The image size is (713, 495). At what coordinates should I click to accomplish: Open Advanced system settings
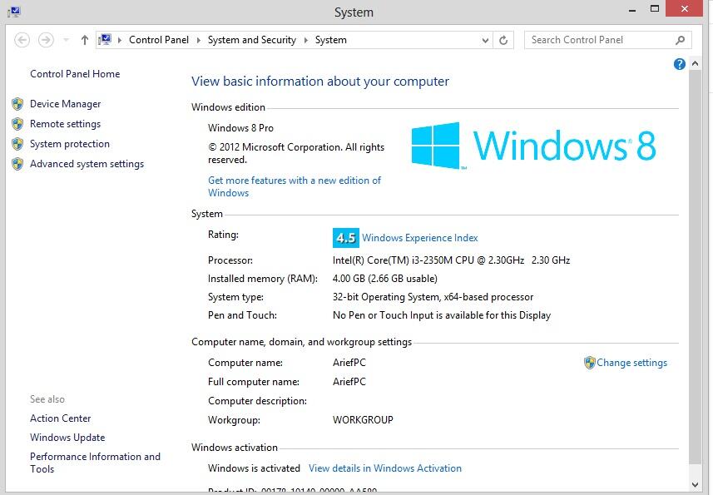point(87,164)
